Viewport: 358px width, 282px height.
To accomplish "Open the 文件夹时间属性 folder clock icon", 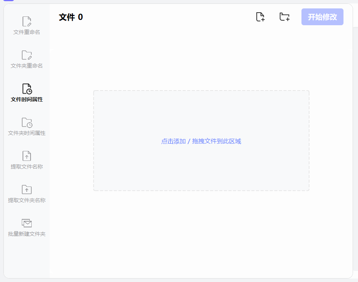I will pyautogui.click(x=27, y=122).
